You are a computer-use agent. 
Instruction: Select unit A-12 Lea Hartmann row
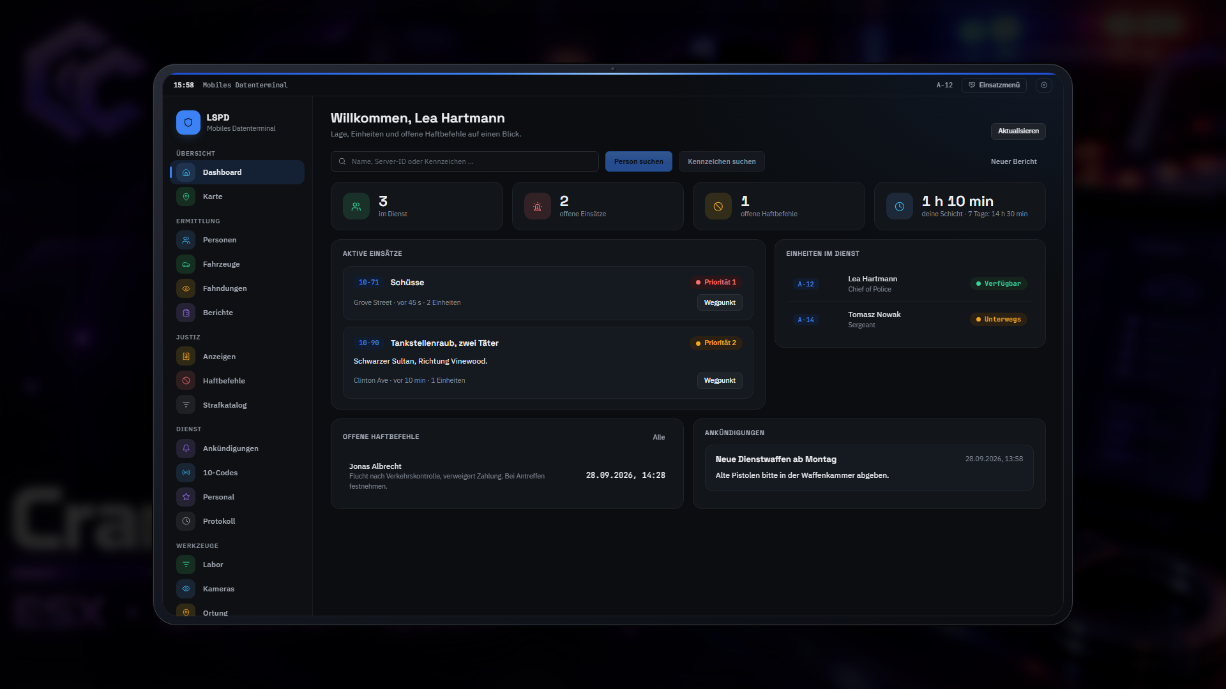click(x=910, y=284)
